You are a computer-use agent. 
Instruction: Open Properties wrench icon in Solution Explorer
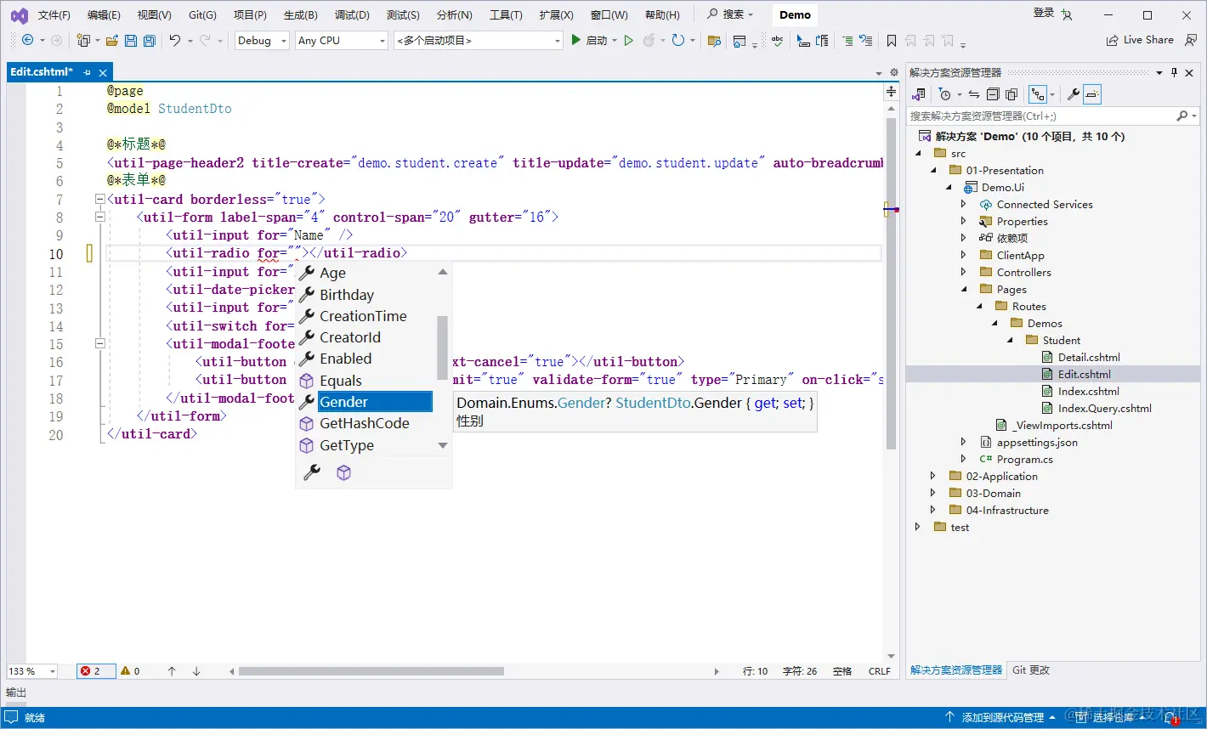pos(1074,94)
